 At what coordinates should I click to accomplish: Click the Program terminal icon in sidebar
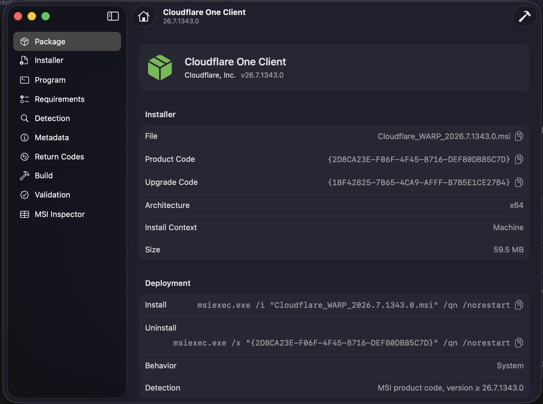click(25, 80)
